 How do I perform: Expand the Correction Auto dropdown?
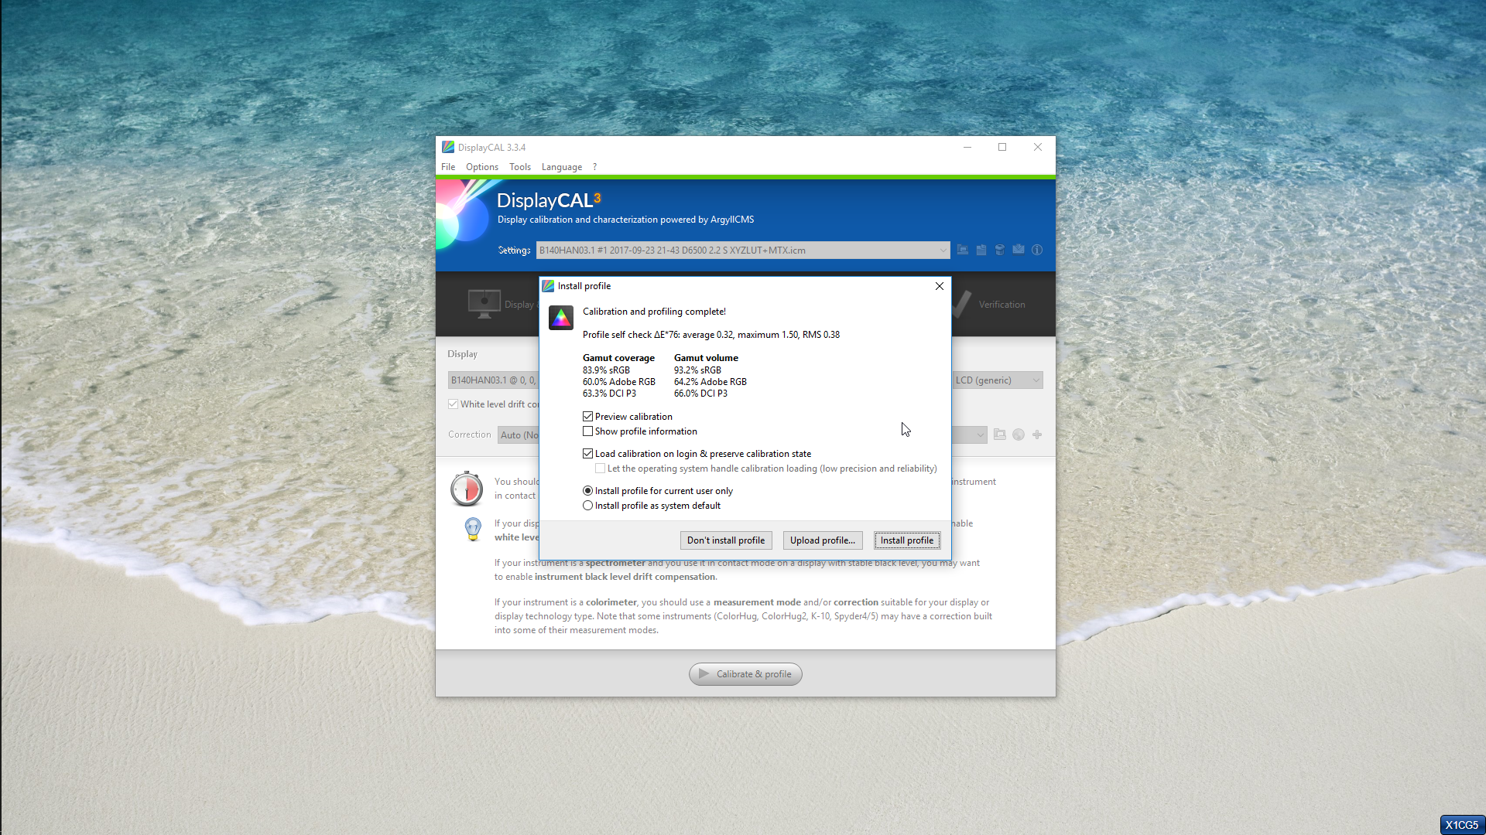coord(519,435)
